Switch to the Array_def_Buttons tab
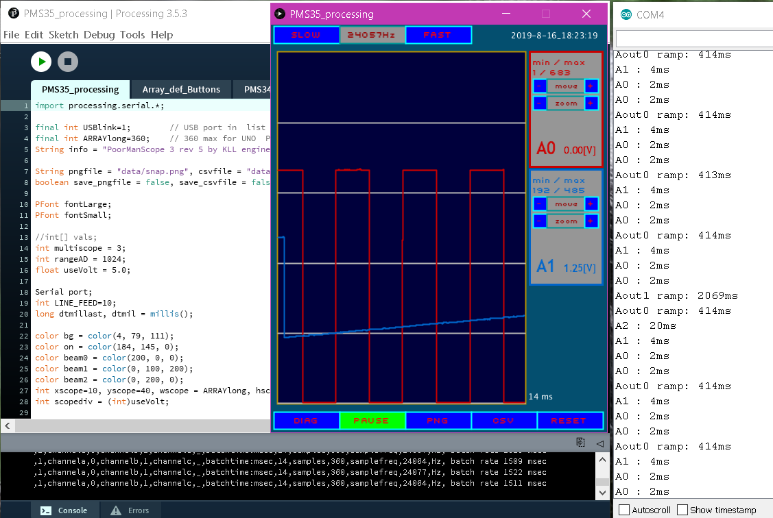773x518 pixels. [181, 89]
